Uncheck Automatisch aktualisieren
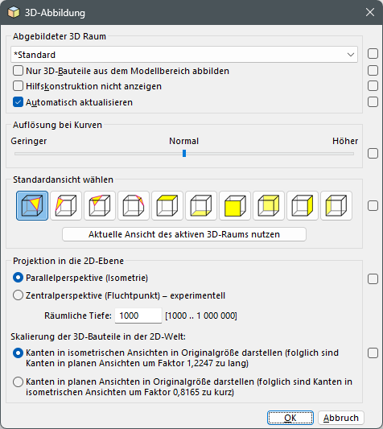 (18, 102)
